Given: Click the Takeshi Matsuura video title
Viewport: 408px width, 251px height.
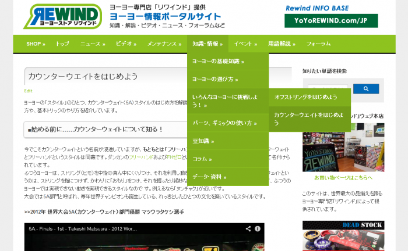Looking at the screenshot, I should [83, 229].
